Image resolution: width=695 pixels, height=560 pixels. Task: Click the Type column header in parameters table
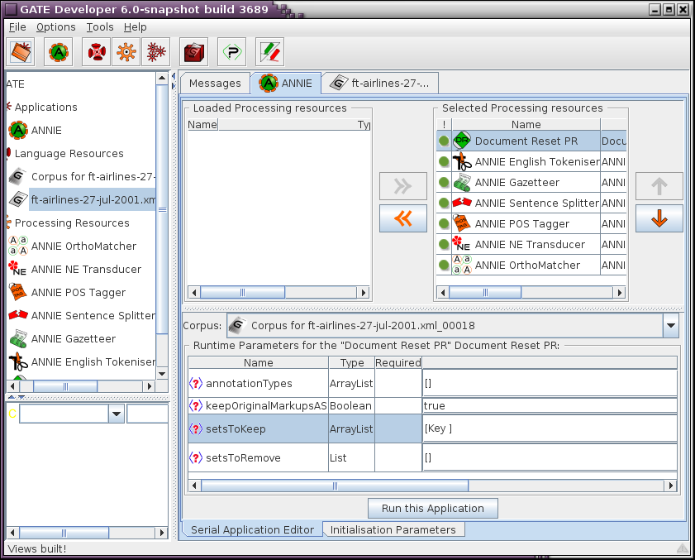(x=352, y=362)
